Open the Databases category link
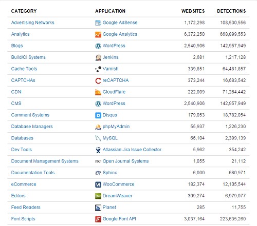The height and width of the screenshot is (226, 257). click(x=22, y=138)
